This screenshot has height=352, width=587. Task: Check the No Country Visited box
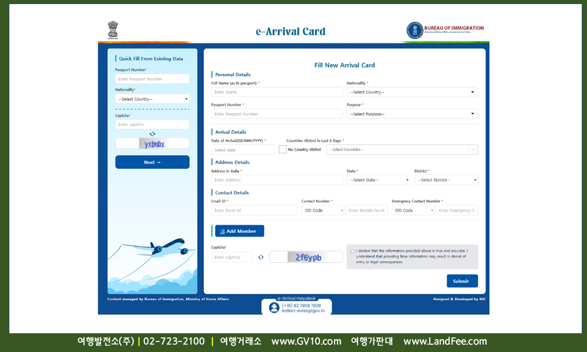tap(282, 150)
